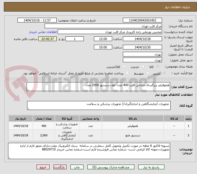
Task: Click the بازگشت back button
Action: pos(60,167)
